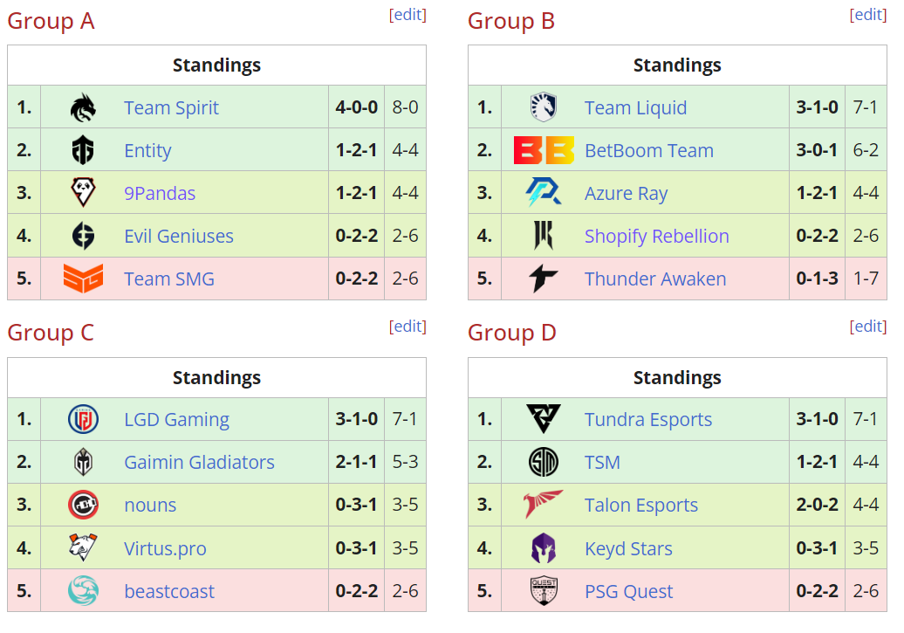Click the Team Spirit dragon logo

coord(83,107)
